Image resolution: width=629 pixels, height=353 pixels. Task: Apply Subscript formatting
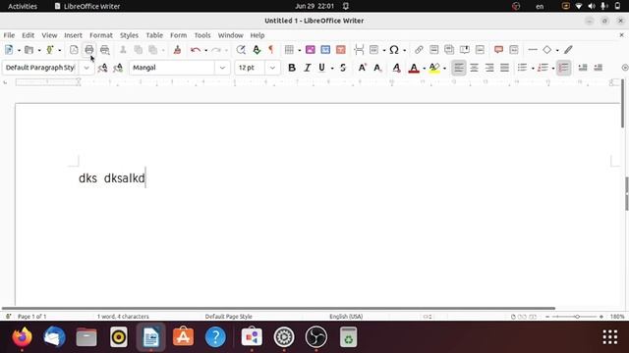[x=377, y=68]
